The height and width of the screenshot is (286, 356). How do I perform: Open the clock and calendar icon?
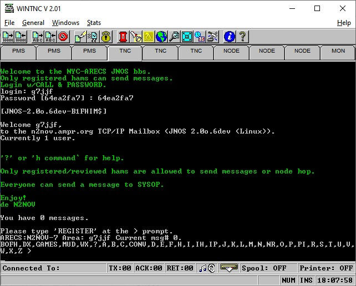click(x=200, y=37)
